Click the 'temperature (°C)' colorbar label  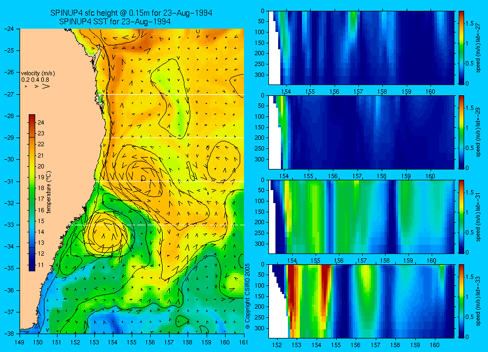coord(49,192)
